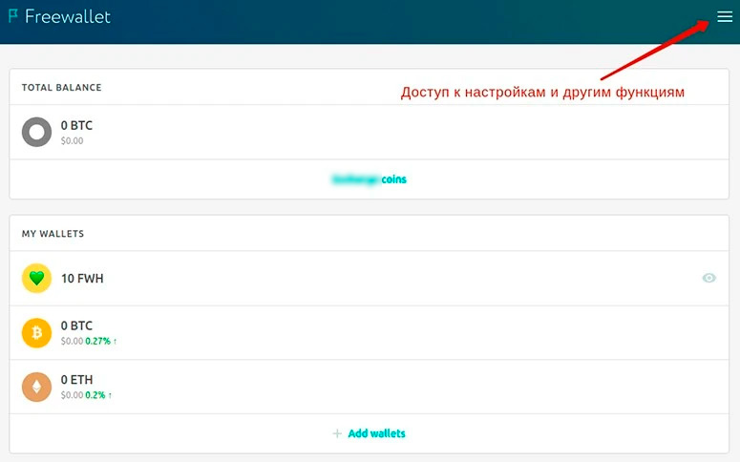Toggle visibility eye on FWH wallet
Image resolution: width=740 pixels, height=462 pixels.
point(708,278)
